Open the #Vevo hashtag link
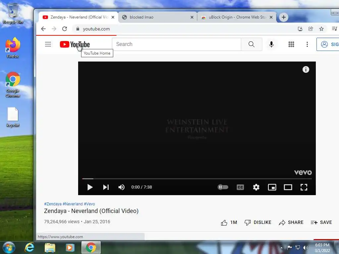This screenshot has width=339, height=254. (89, 204)
